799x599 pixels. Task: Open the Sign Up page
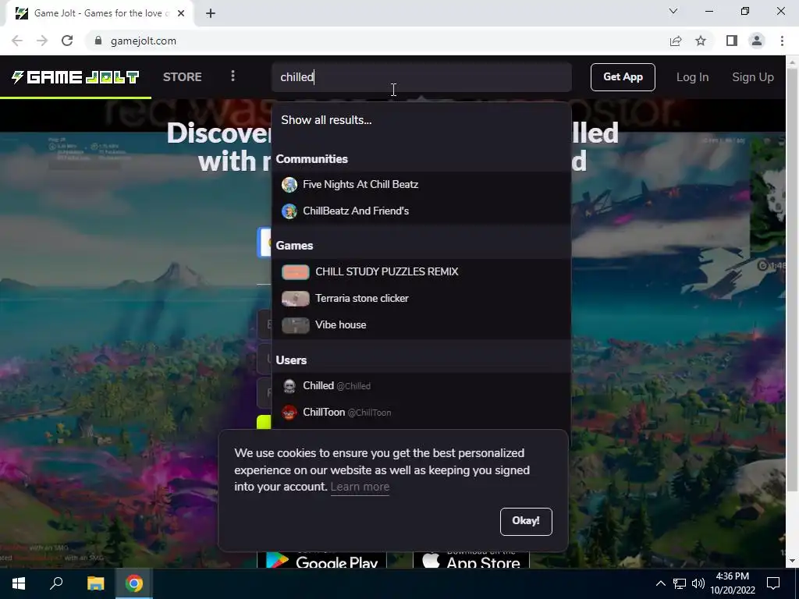pyautogui.click(x=753, y=77)
